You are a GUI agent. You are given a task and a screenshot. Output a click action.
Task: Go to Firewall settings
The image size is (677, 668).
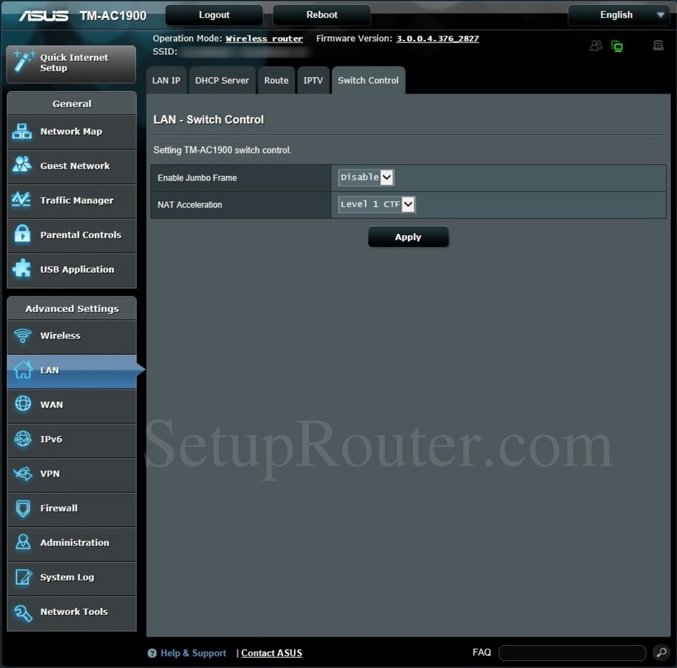coord(71,509)
